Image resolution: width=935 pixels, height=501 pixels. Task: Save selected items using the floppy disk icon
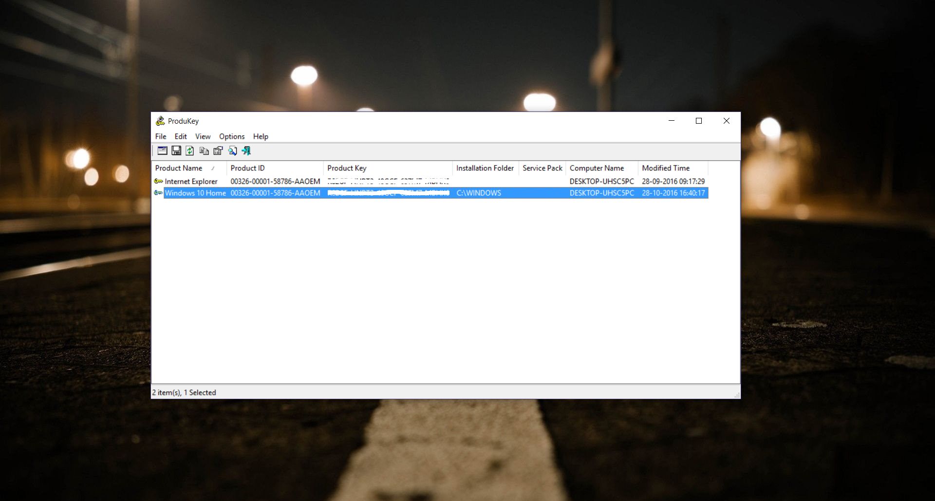(x=176, y=151)
